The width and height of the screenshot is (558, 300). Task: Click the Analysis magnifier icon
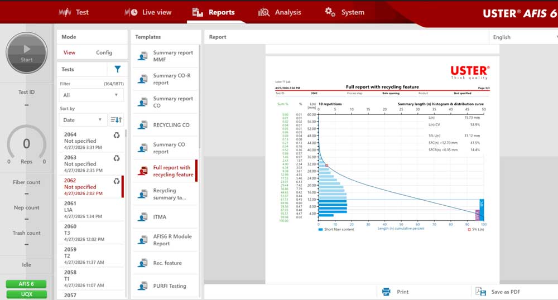264,12
